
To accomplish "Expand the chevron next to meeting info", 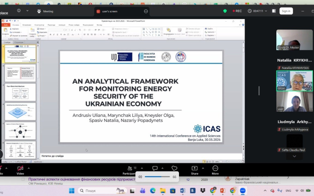I will pos(27,11).
